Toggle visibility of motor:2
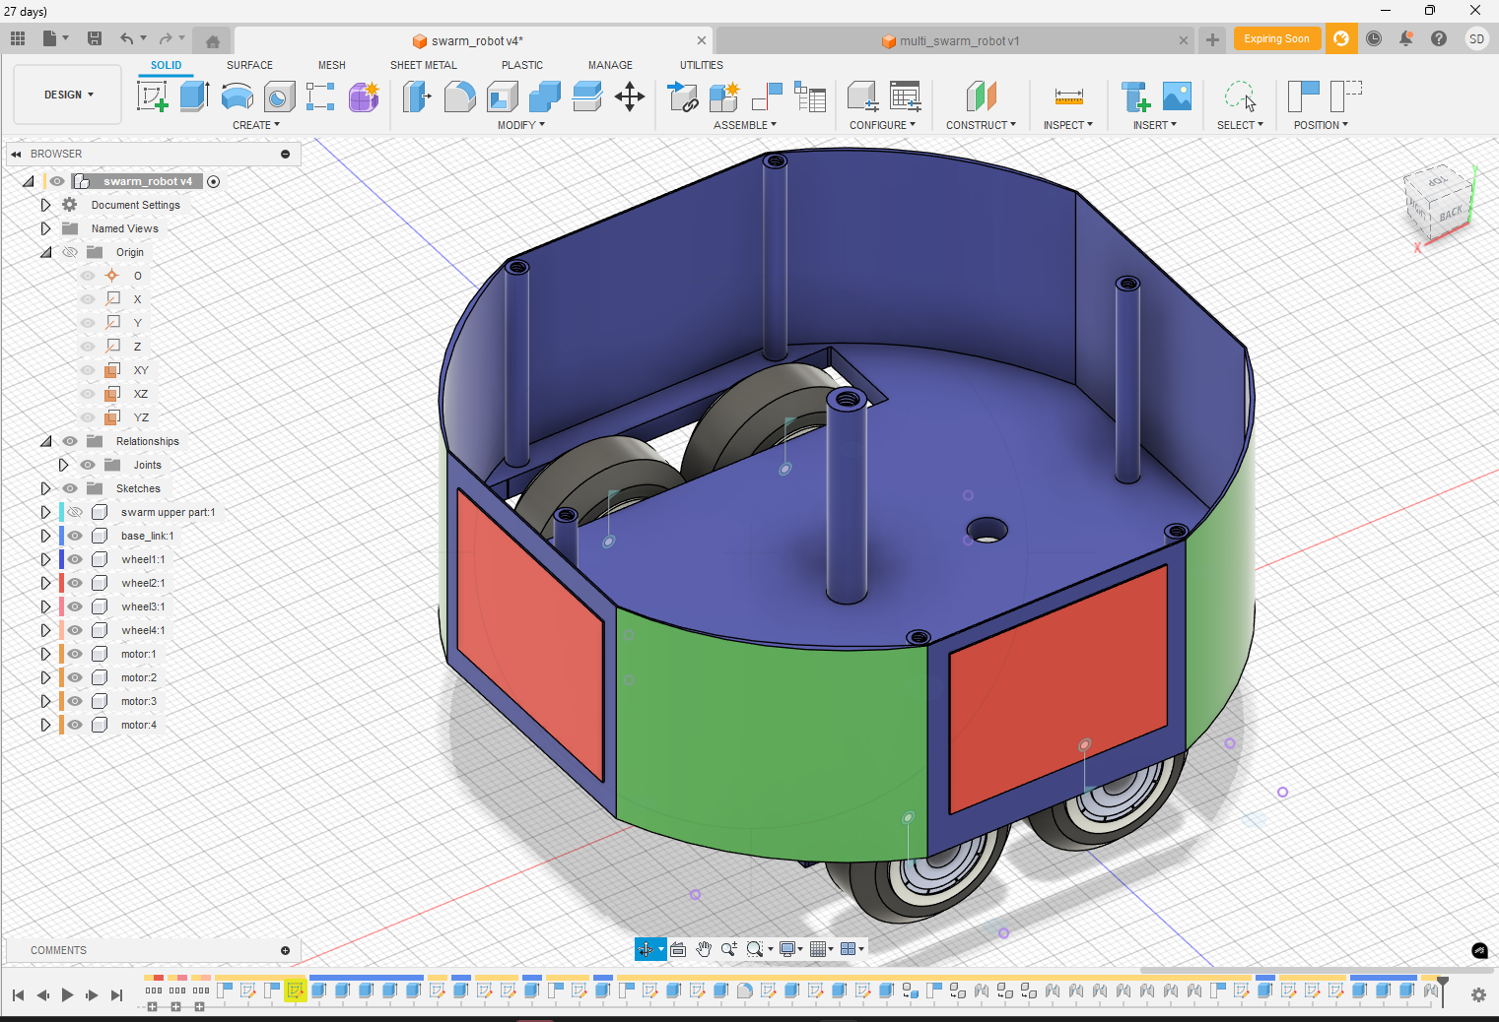1499x1022 pixels. 75,677
